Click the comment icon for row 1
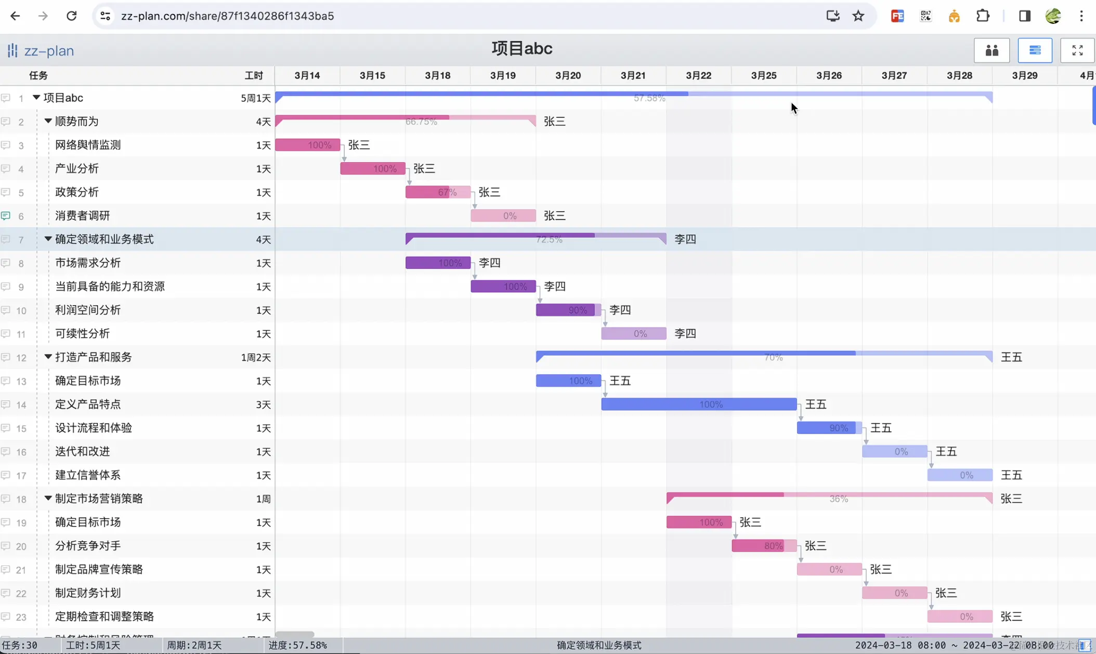 pos(6,98)
